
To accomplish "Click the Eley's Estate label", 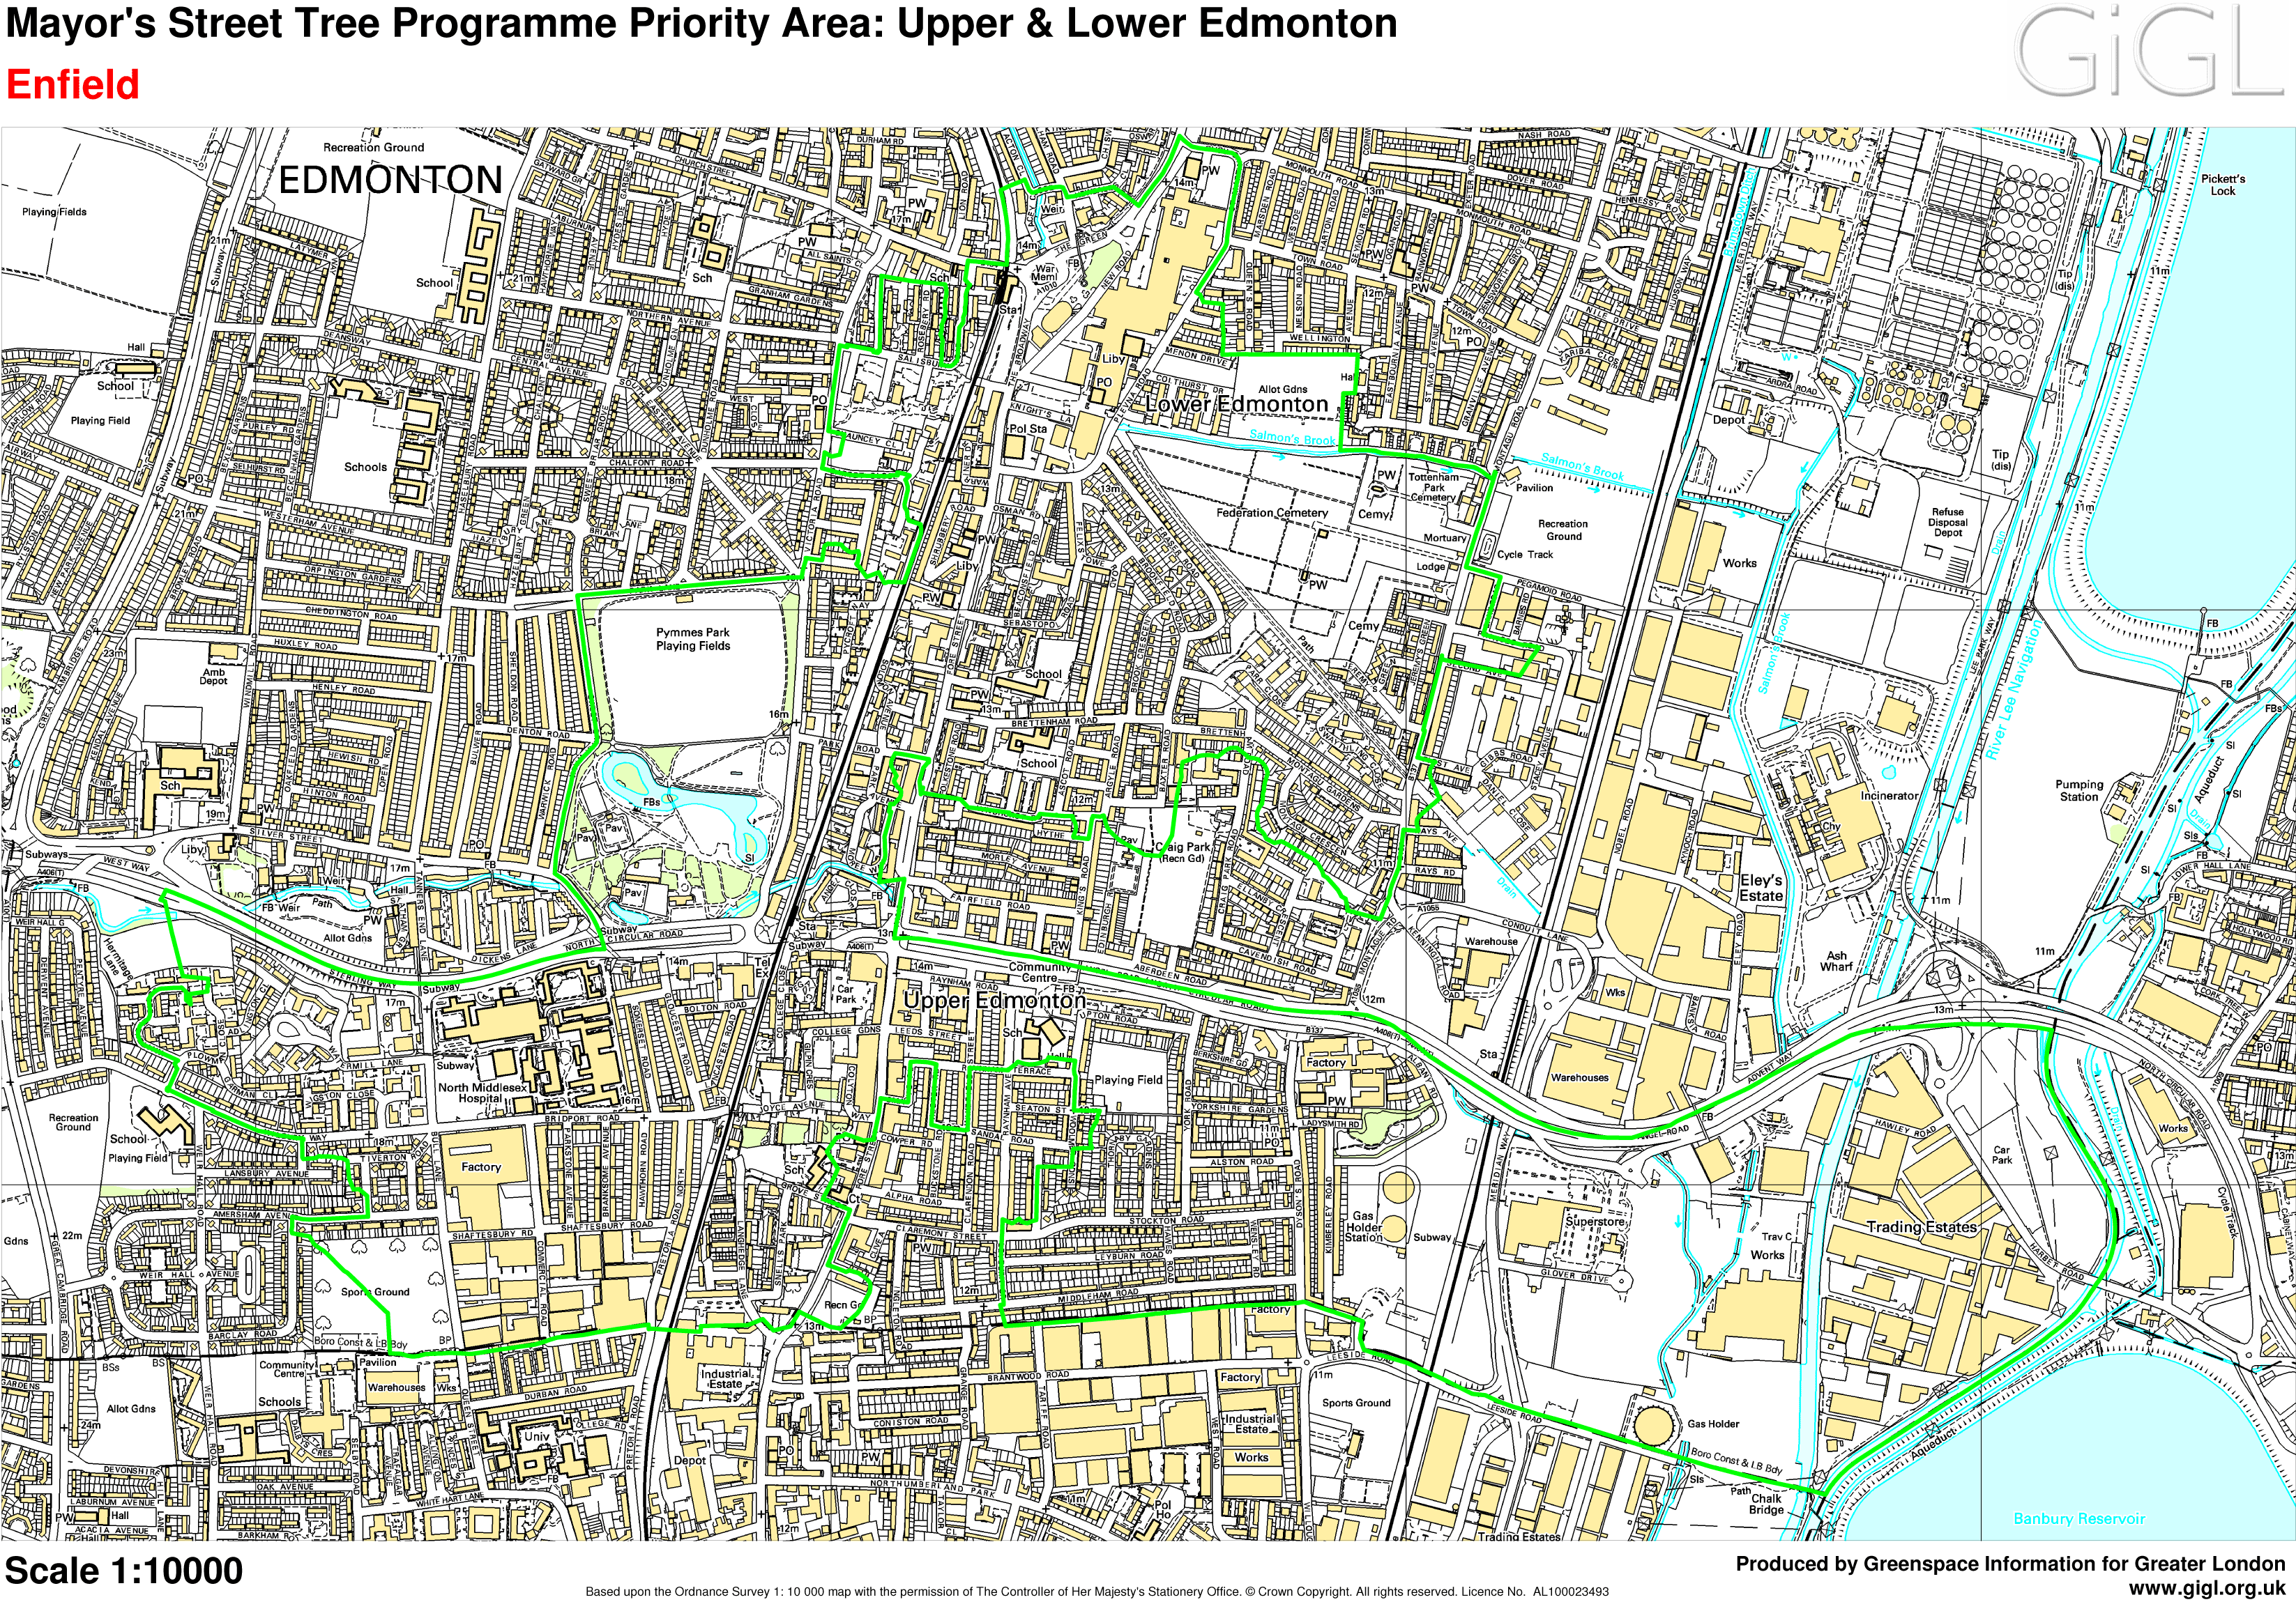I will (1761, 888).
